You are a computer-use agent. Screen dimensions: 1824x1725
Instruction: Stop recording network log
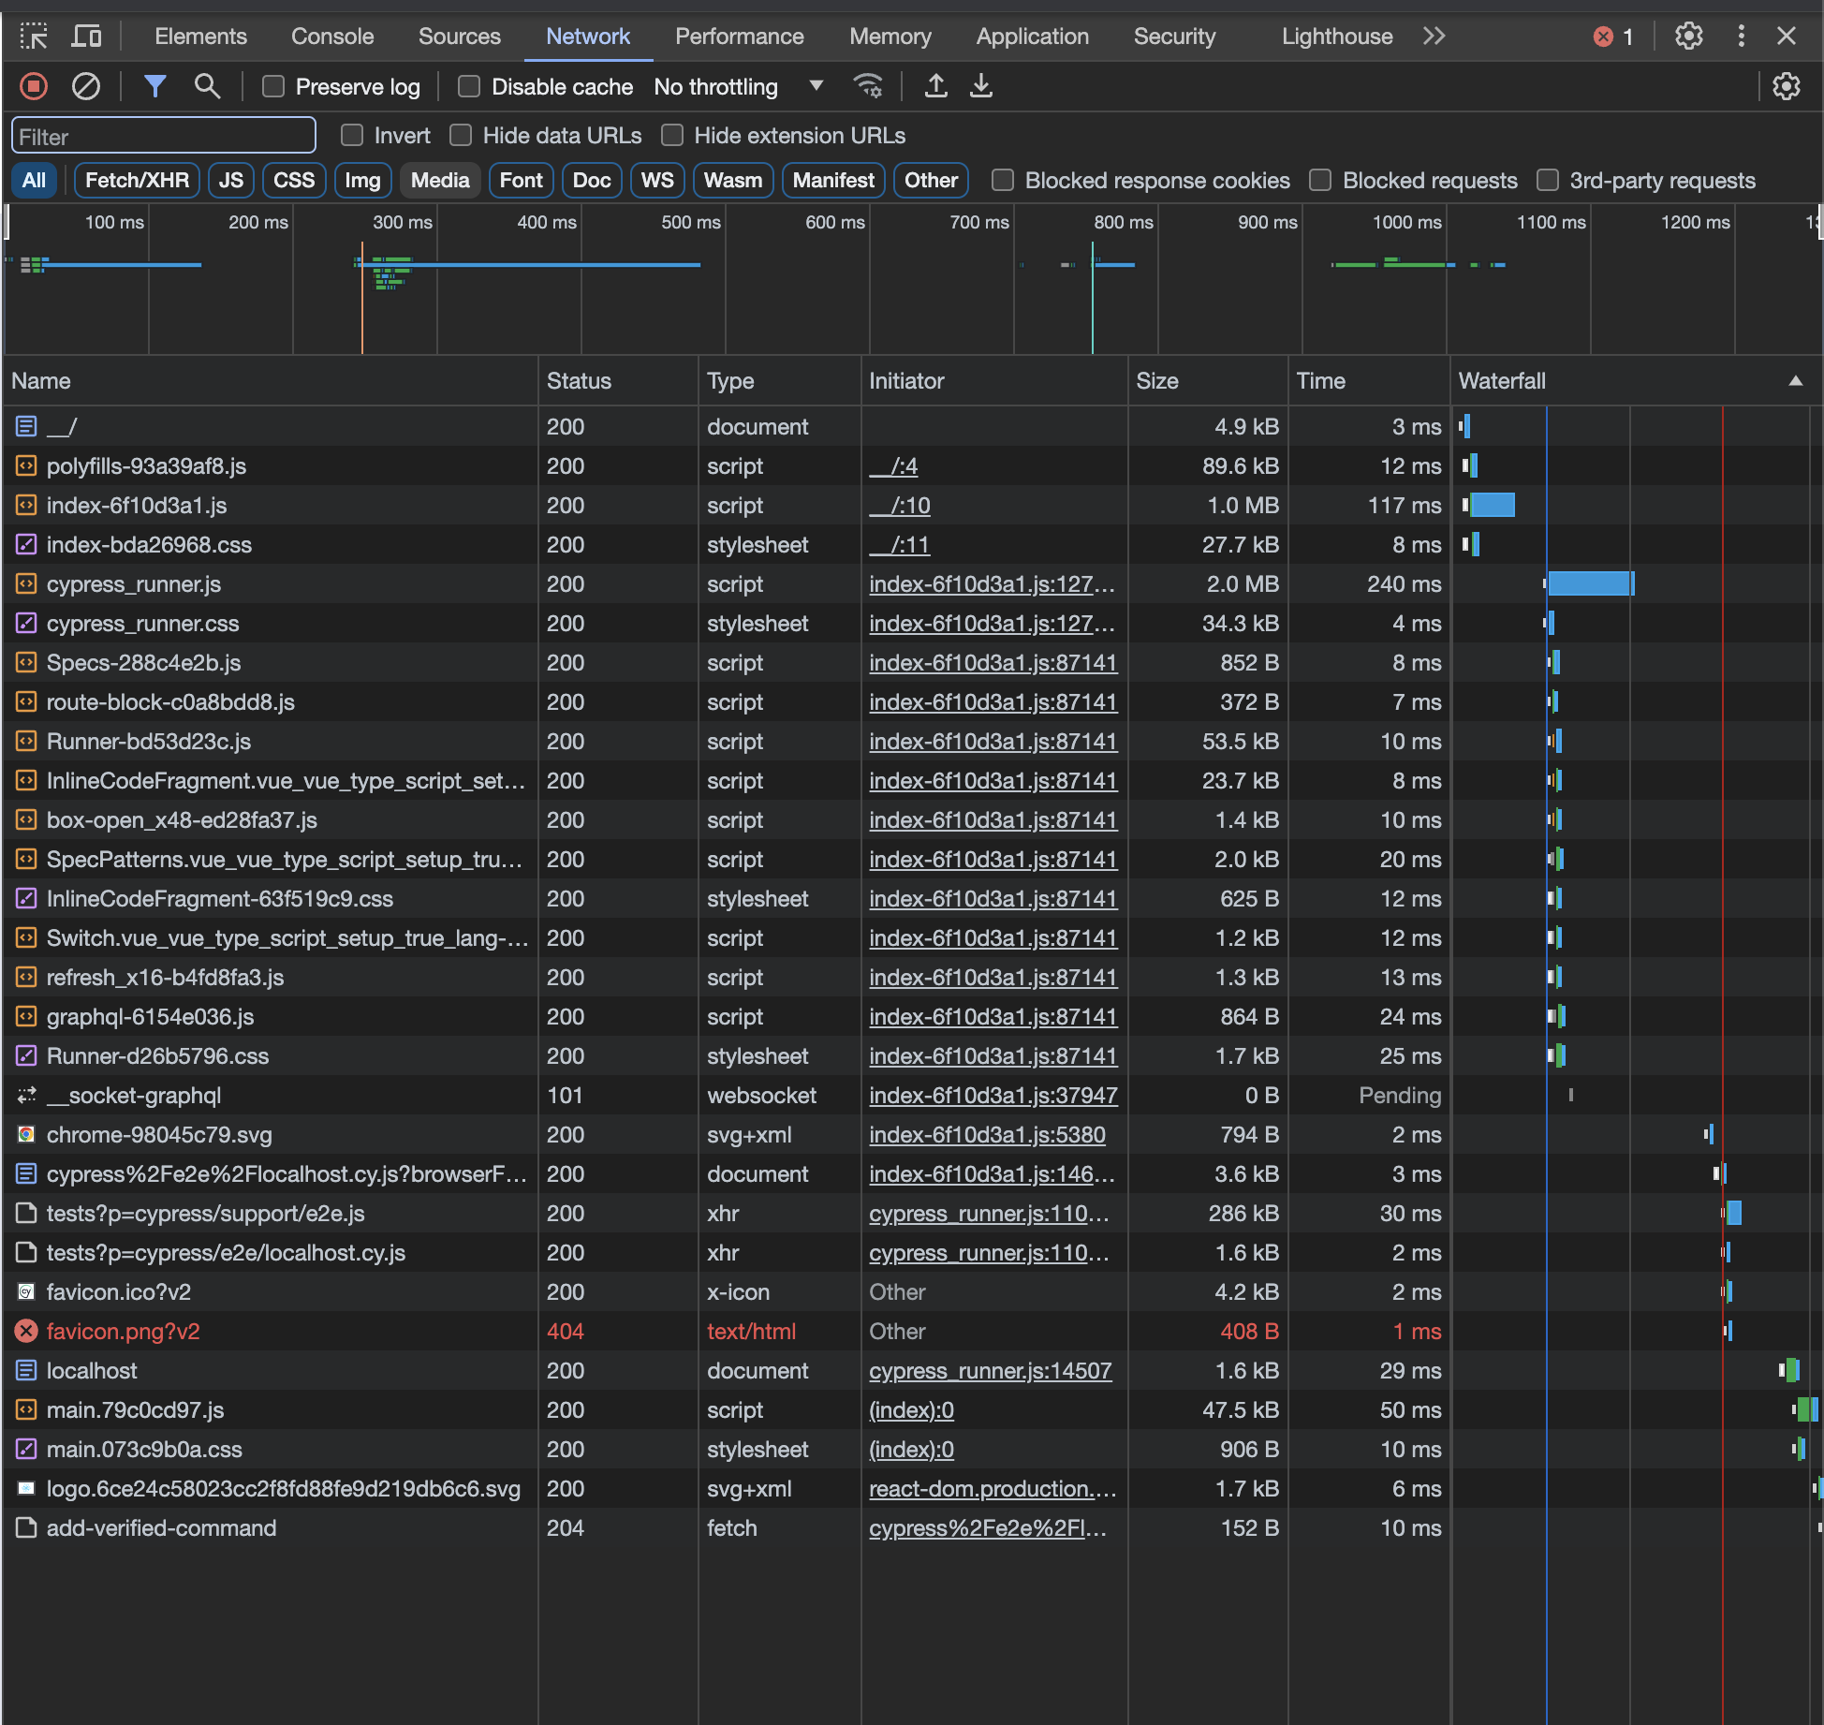[x=34, y=86]
